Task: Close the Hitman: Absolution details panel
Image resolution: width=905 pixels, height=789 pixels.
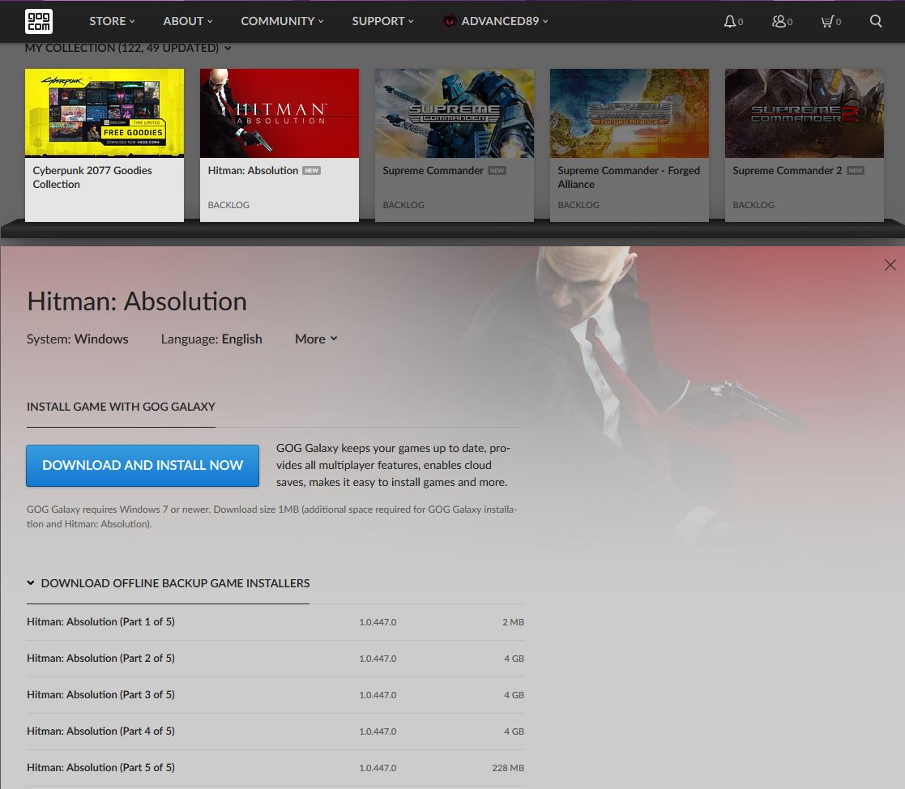Action: tap(890, 264)
